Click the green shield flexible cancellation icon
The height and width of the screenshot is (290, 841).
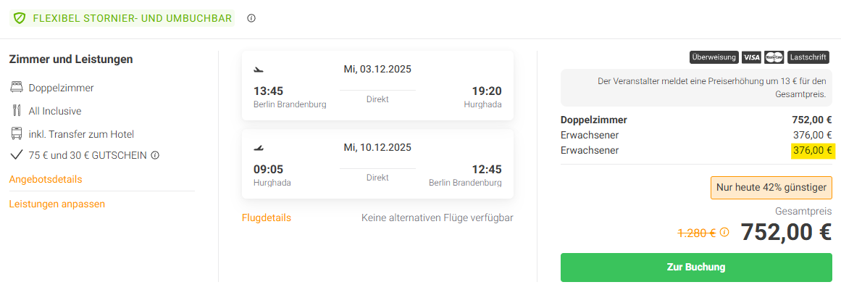point(20,18)
